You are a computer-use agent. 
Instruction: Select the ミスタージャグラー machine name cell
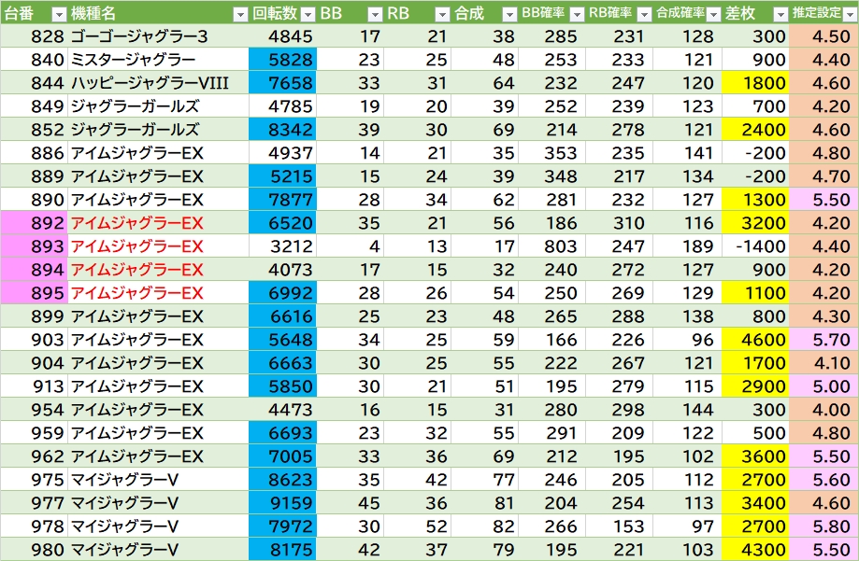point(157,60)
